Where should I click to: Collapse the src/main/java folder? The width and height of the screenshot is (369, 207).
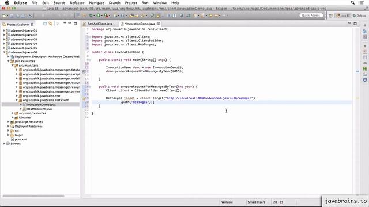pyautogui.click(x=13, y=66)
